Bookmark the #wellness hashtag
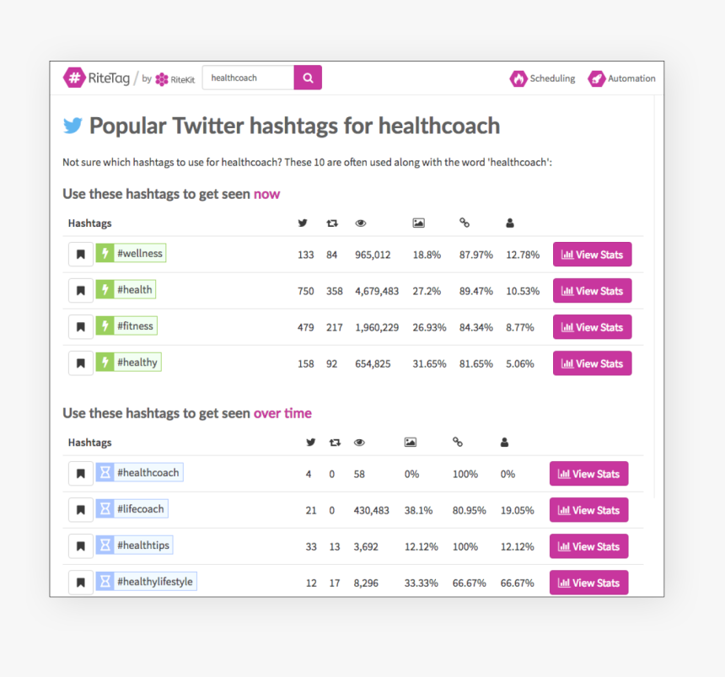725x677 pixels. [x=81, y=254]
